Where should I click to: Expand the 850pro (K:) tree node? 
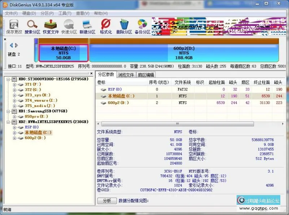pos(15,117)
